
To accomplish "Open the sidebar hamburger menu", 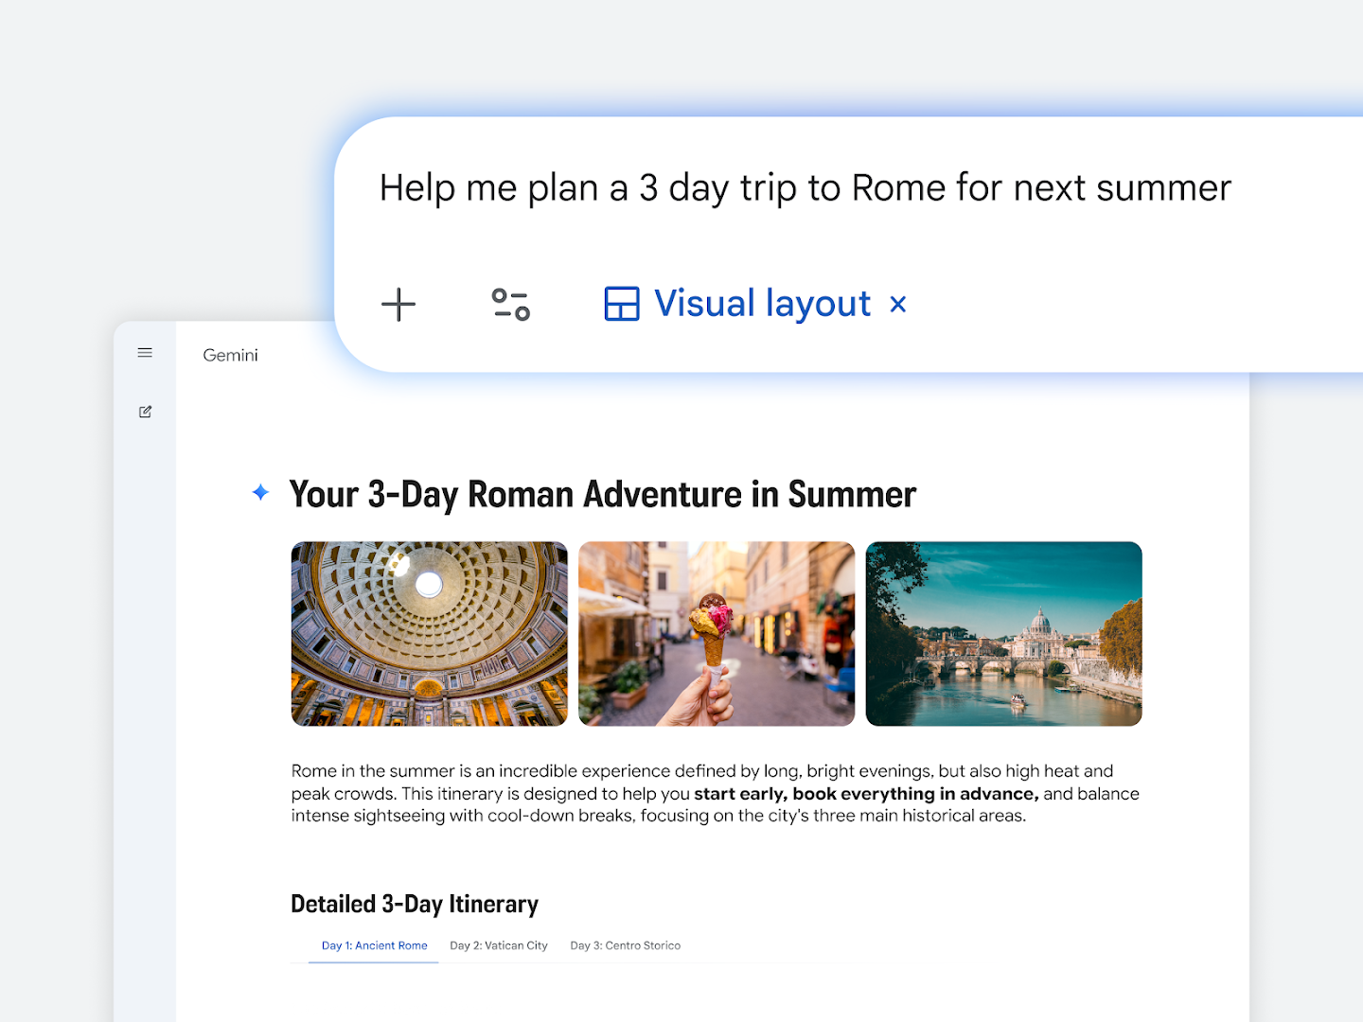I will 145,352.
